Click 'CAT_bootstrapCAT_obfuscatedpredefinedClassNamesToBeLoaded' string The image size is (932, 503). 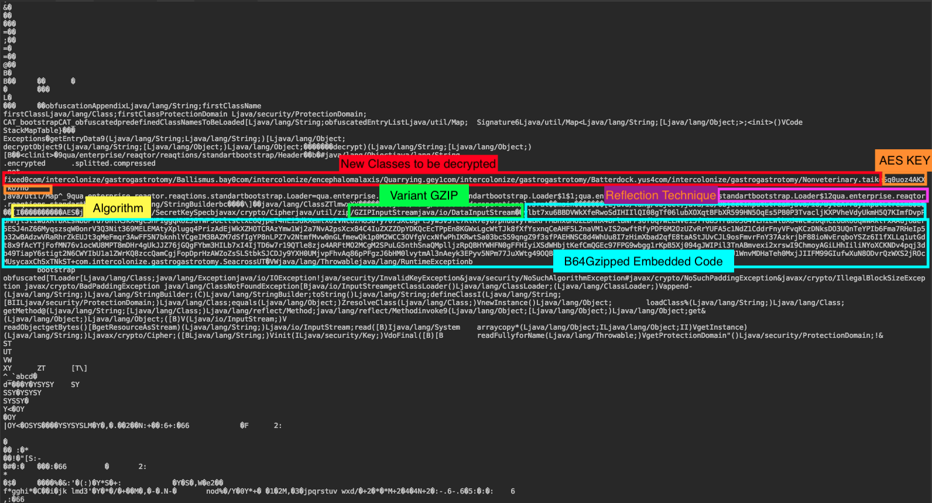coord(124,122)
